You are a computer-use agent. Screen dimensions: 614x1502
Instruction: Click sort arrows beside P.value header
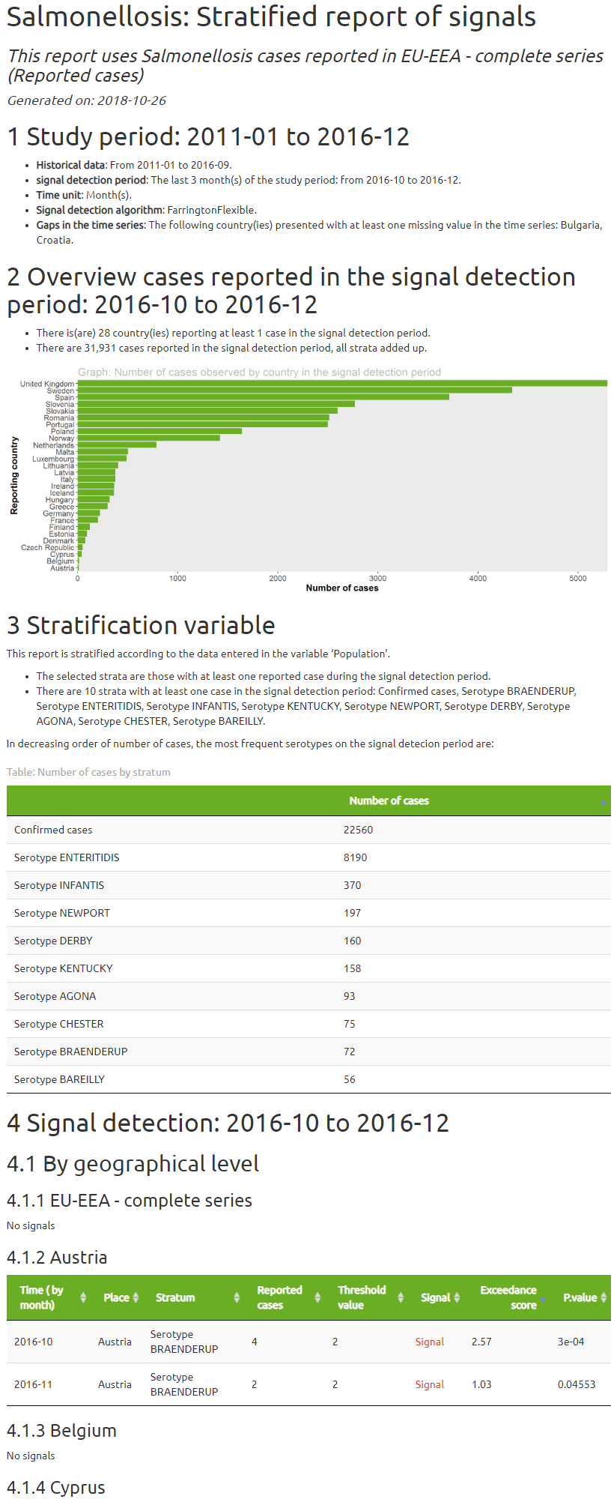604,1297
